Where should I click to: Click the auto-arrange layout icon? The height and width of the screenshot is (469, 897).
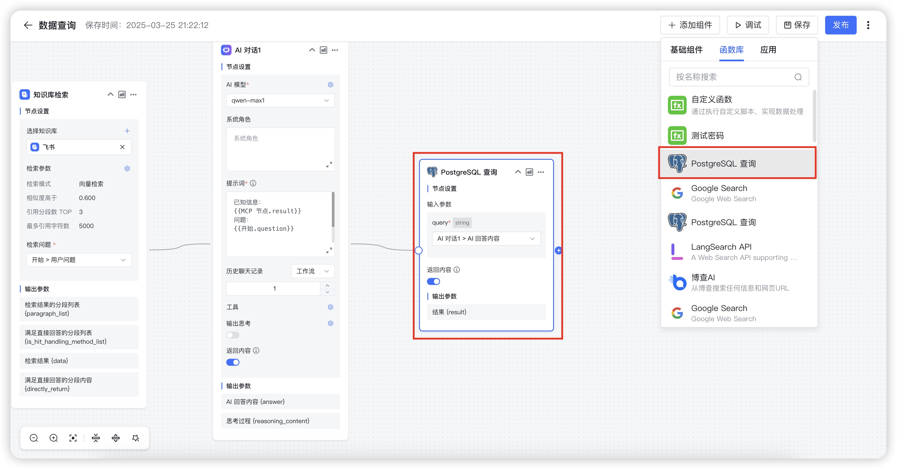(136, 438)
